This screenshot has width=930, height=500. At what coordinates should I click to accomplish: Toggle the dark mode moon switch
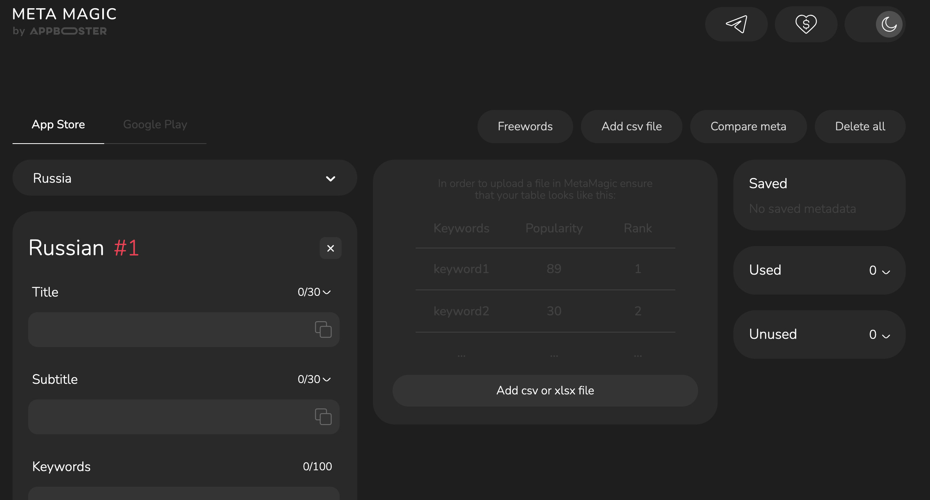pyautogui.click(x=889, y=24)
